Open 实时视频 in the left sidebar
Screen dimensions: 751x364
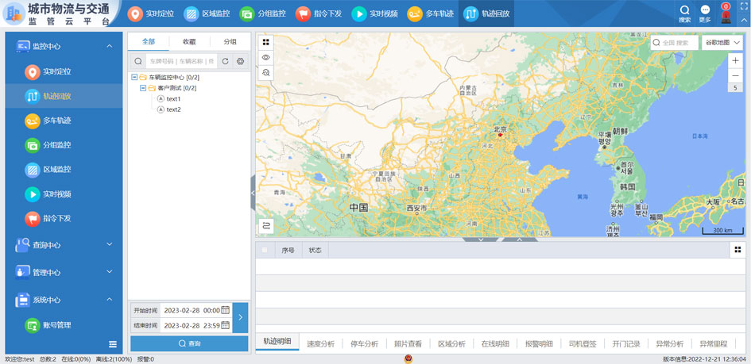pyautogui.click(x=56, y=194)
